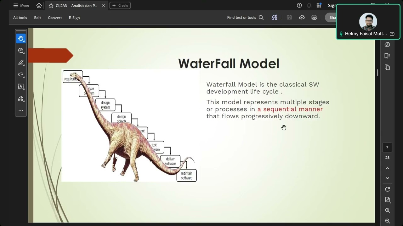Click the total pages number 28
Image resolution: width=403 pixels, height=226 pixels.
(387, 158)
